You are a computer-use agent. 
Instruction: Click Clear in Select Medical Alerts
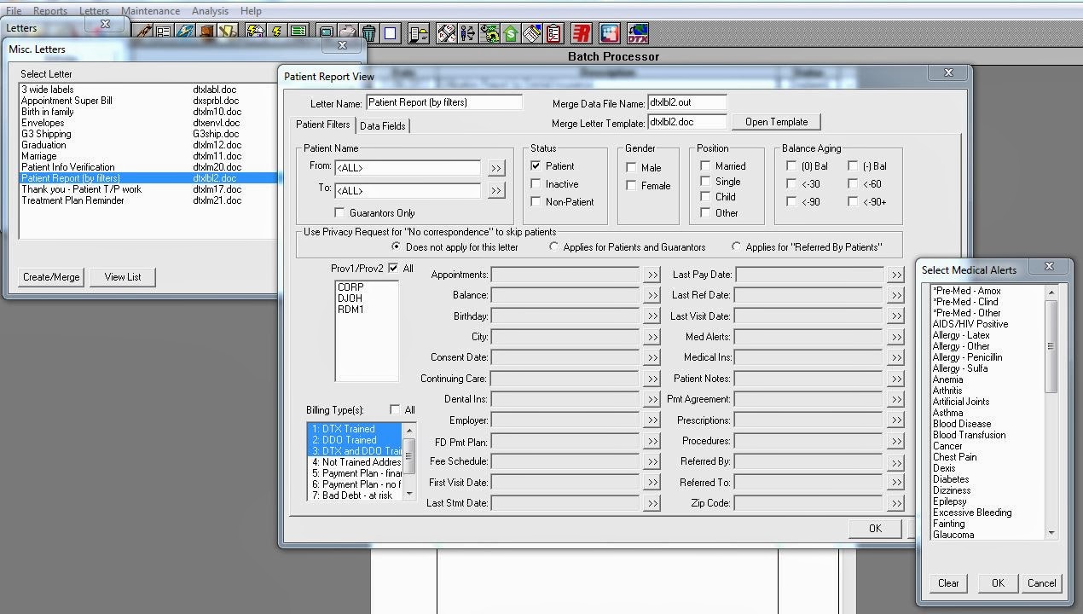948,583
